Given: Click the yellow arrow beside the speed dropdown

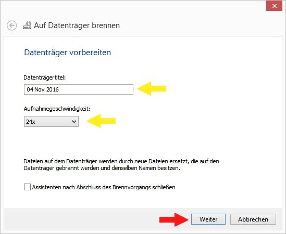Looking at the screenshot, I should 101,121.
